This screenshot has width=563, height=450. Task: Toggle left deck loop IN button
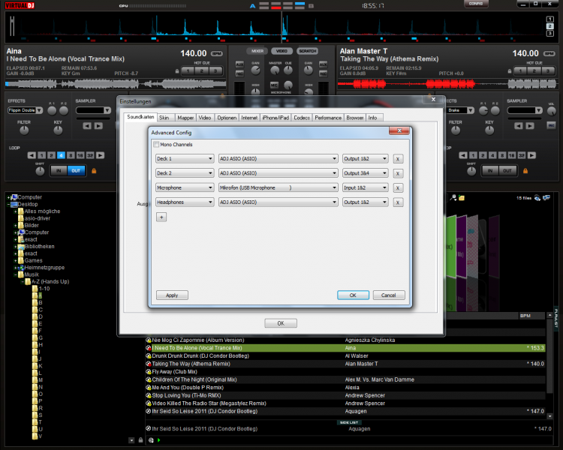tap(59, 171)
